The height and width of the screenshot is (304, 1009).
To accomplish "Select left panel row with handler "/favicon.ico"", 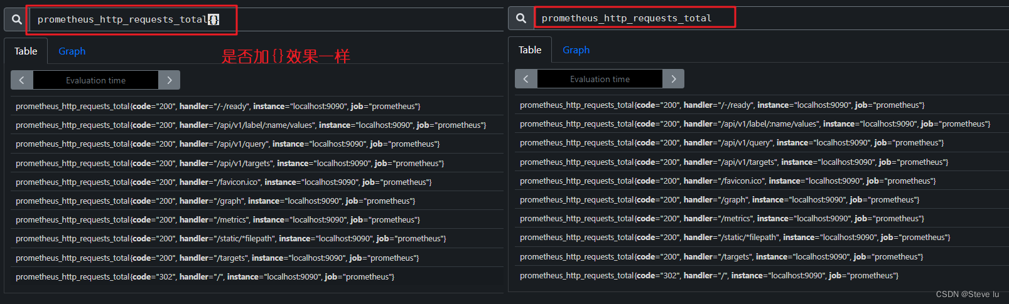I will tap(257, 182).
